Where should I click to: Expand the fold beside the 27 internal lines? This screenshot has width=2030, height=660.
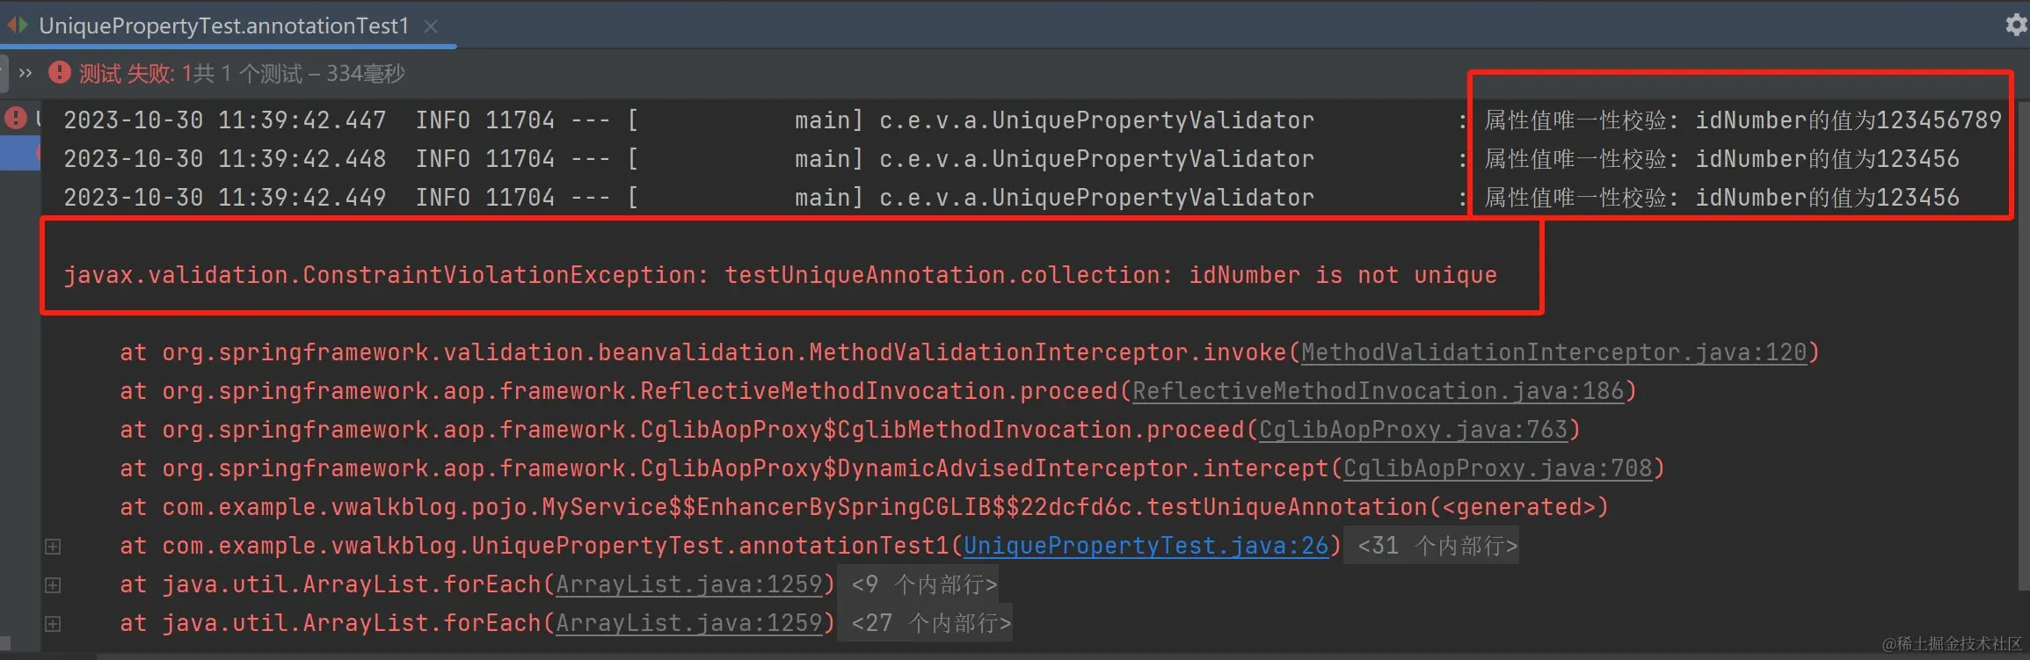[x=53, y=624]
